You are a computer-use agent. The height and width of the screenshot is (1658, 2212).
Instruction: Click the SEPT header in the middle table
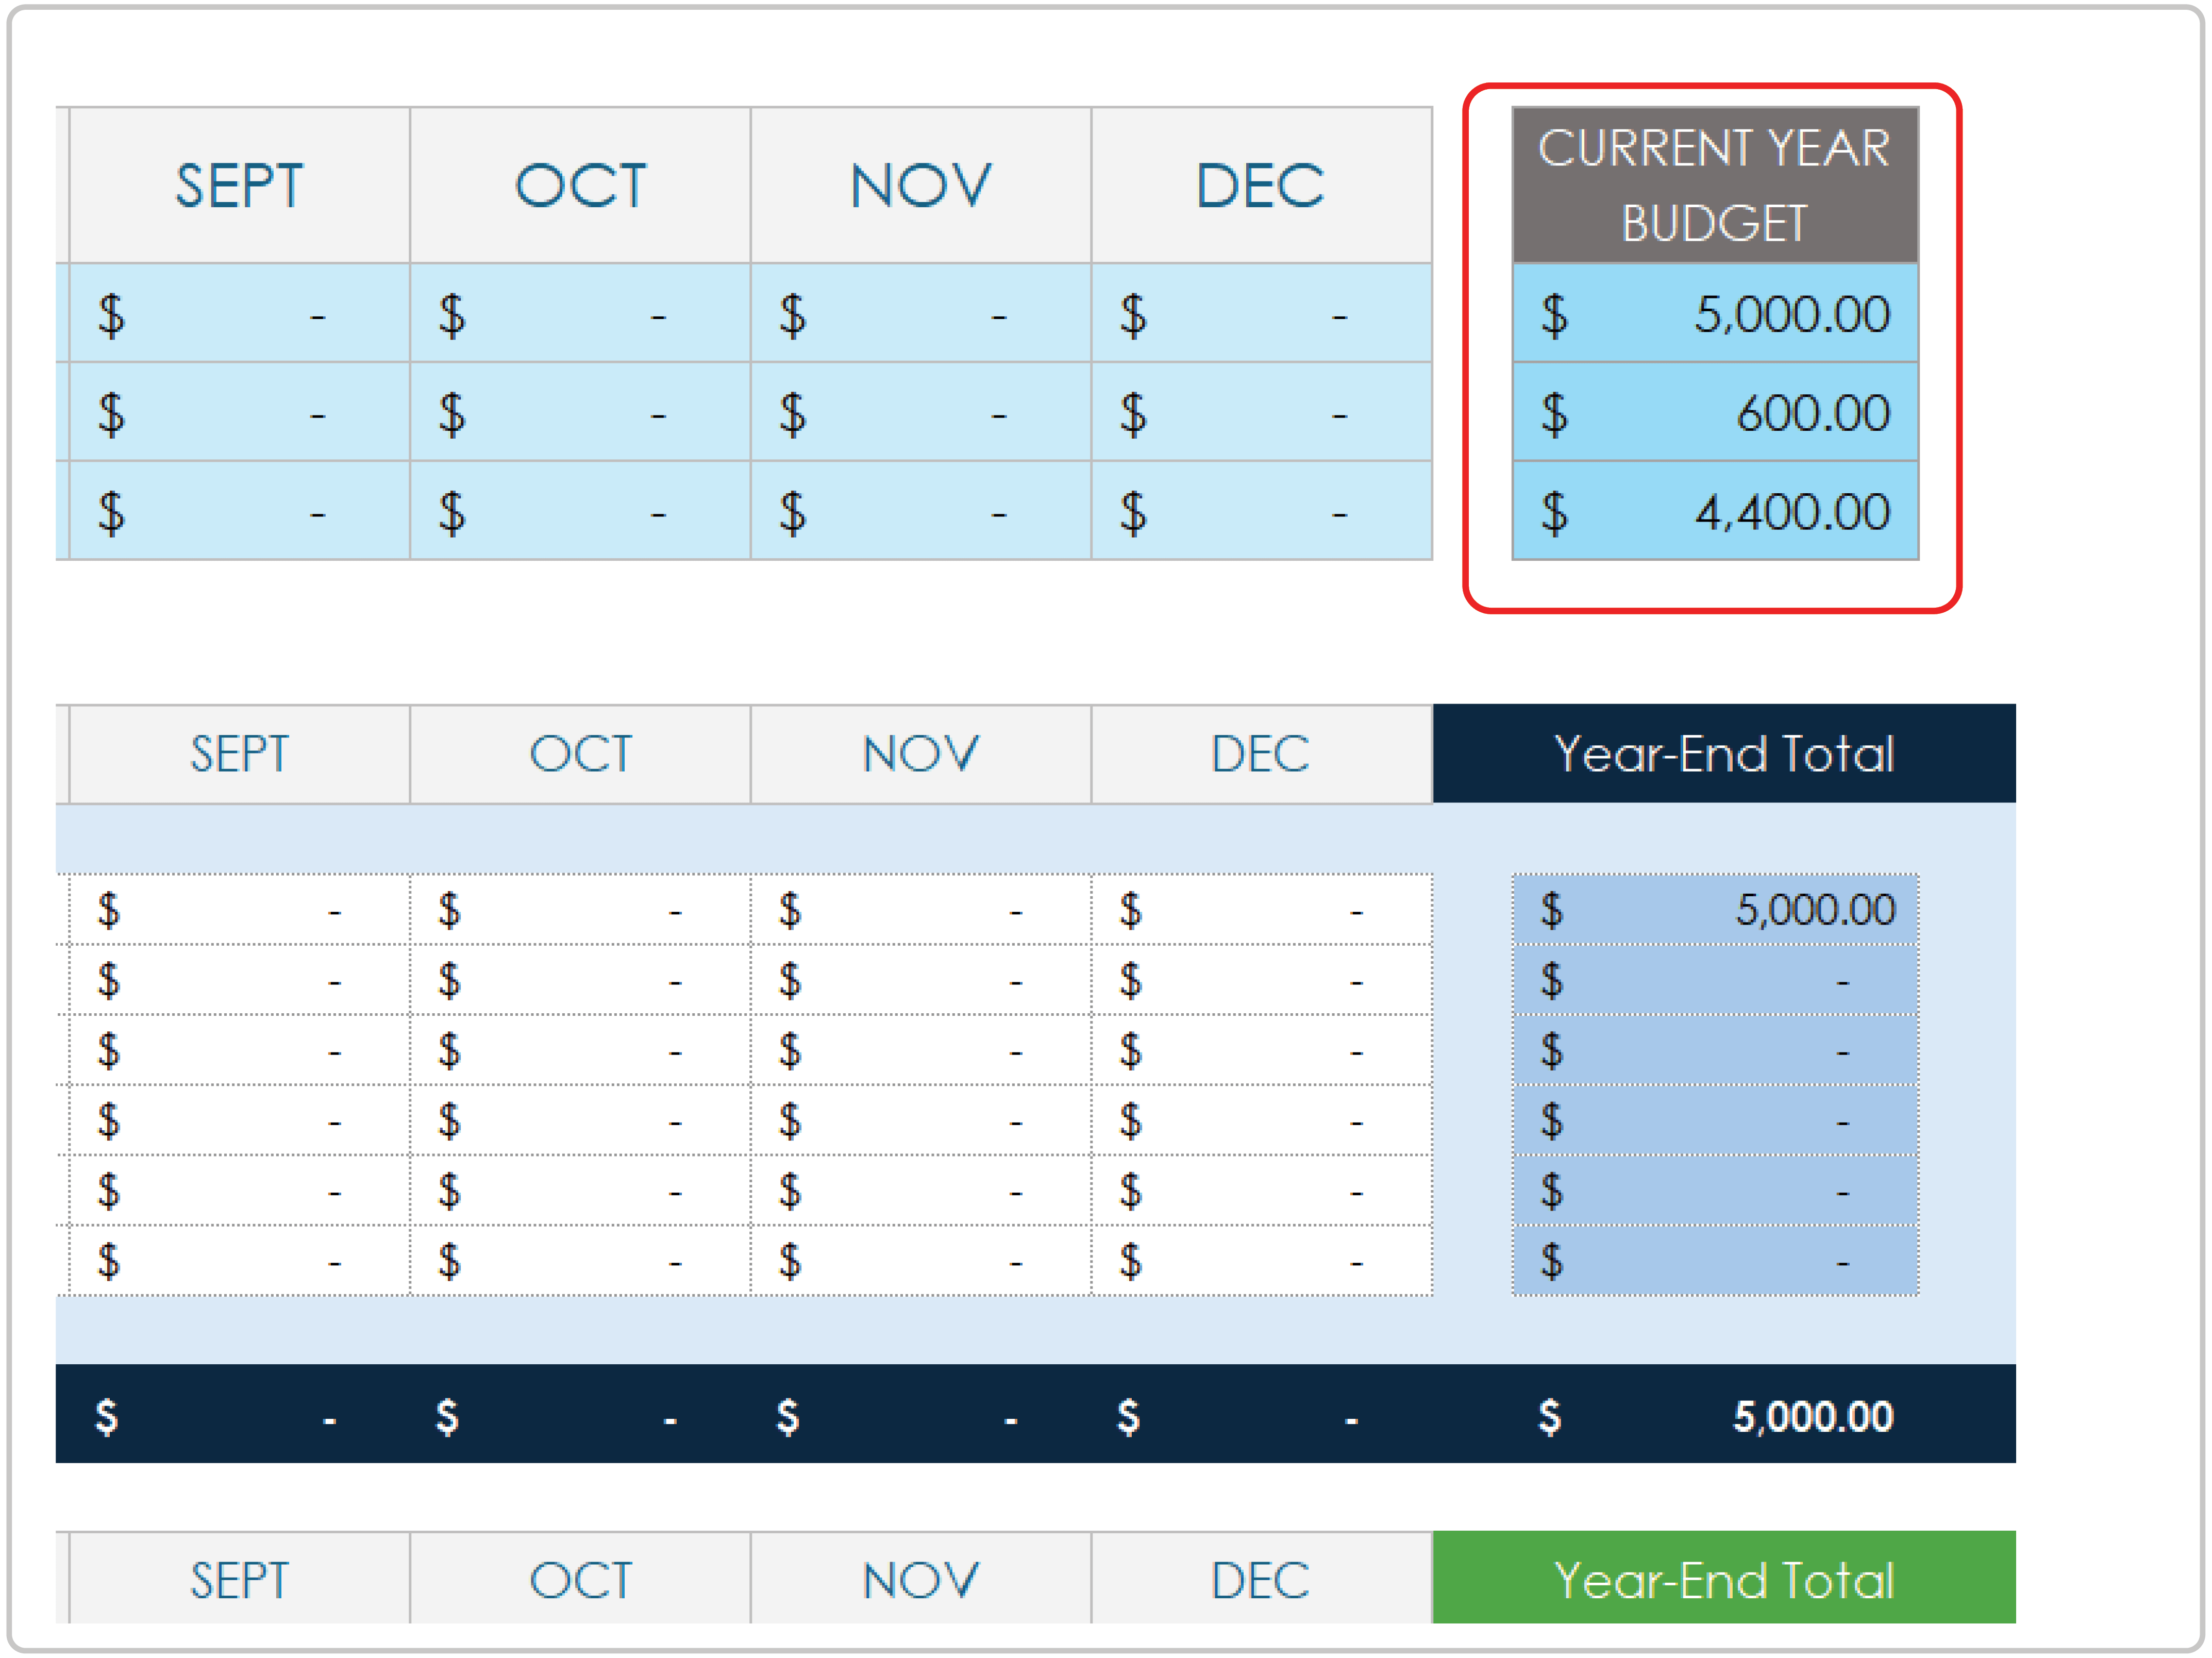point(239,754)
